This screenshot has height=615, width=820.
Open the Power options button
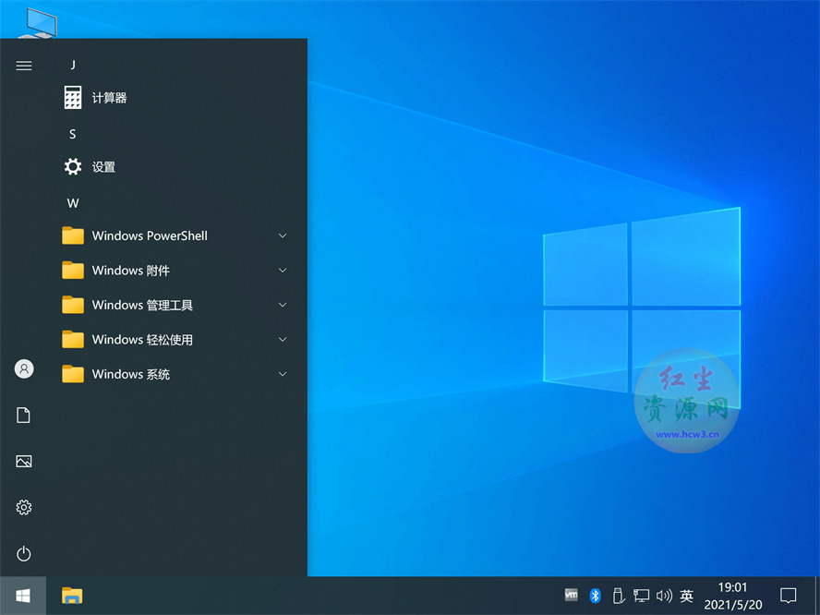[x=24, y=553]
